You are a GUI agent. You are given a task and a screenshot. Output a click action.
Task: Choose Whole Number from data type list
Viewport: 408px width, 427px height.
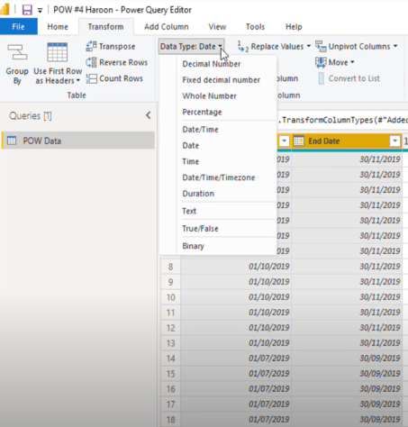[x=209, y=96]
